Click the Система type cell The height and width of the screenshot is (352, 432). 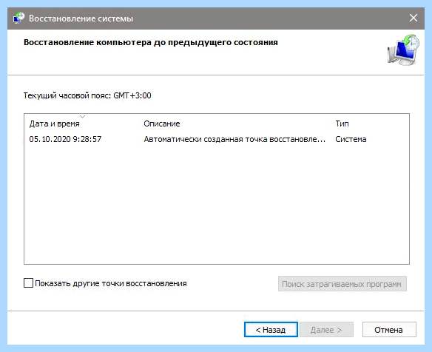(x=351, y=139)
